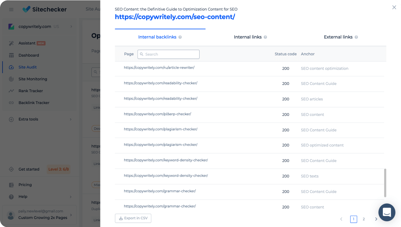Click the 'SEO content optimization' anchor text

[x=324, y=69]
